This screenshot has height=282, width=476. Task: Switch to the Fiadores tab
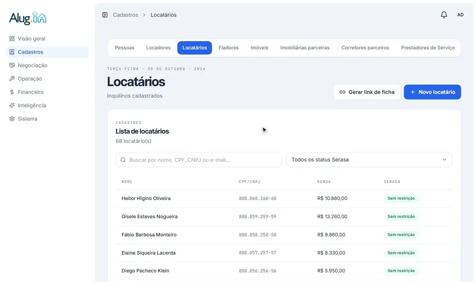[228, 48]
